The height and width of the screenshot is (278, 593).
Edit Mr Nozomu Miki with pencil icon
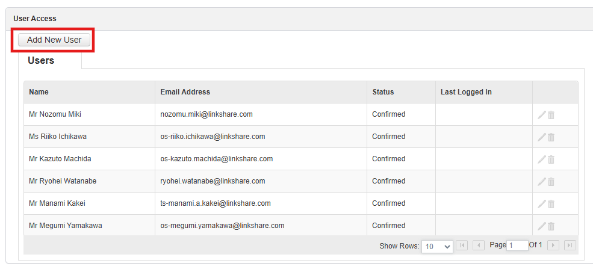click(x=542, y=114)
